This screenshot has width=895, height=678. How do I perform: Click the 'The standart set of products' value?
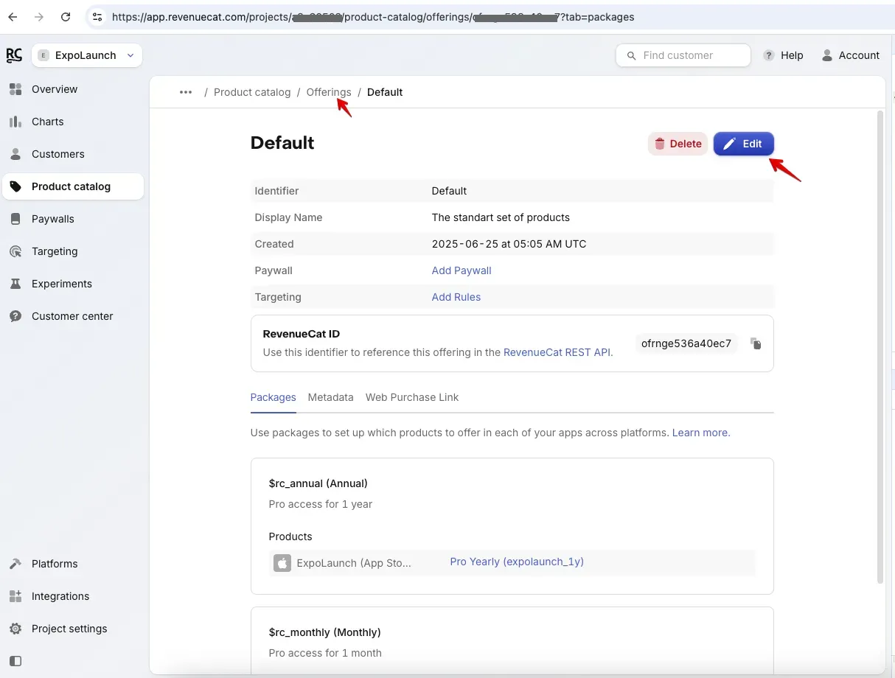(501, 217)
